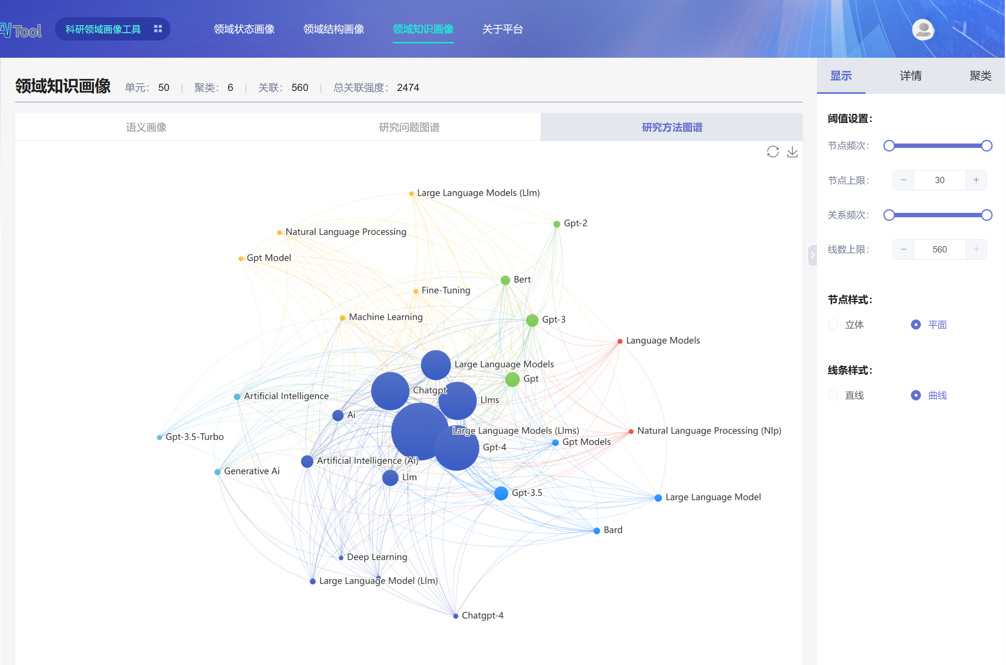Collapse the right side panel arrow

[x=812, y=255]
